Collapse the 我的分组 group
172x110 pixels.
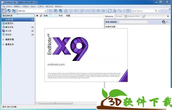click(3, 39)
